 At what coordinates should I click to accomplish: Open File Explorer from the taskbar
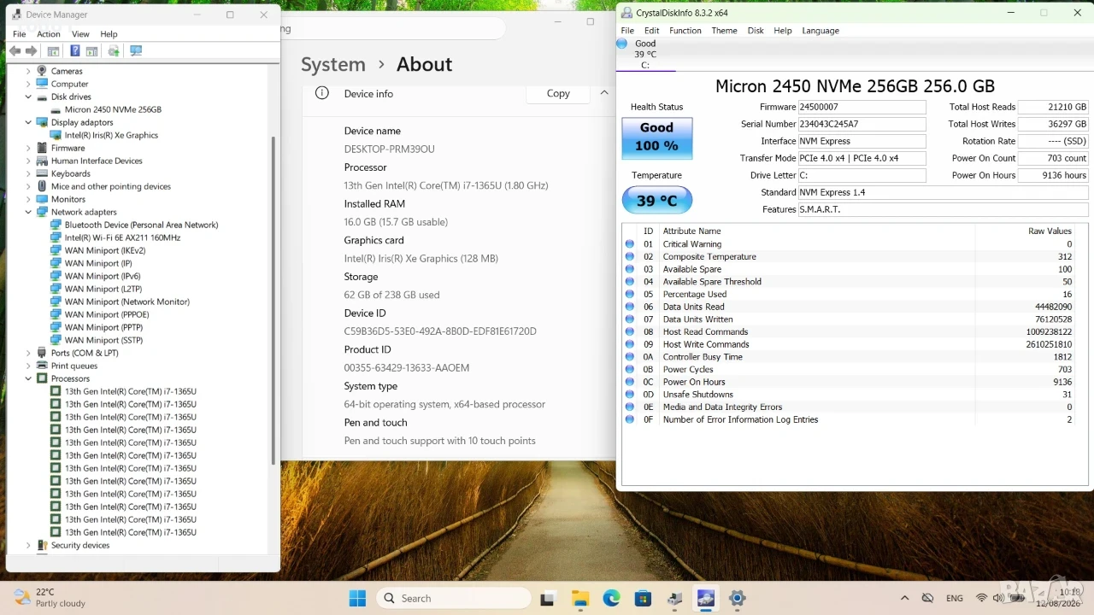pyautogui.click(x=580, y=598)
